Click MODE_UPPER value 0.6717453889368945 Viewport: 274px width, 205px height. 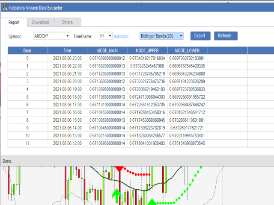(147, 120)
